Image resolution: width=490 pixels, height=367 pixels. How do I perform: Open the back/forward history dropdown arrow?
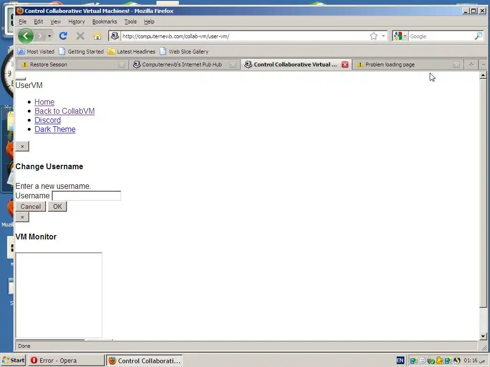(x=49, y=36)
